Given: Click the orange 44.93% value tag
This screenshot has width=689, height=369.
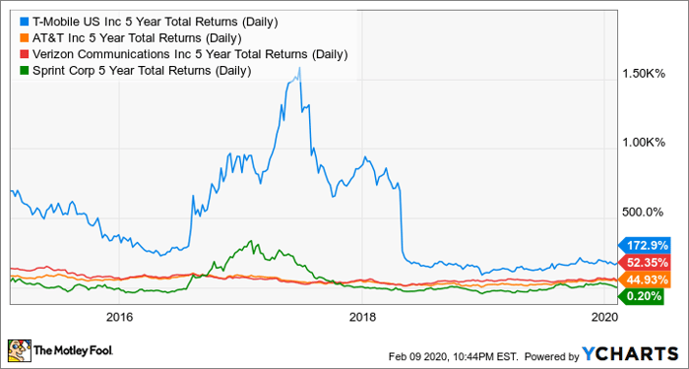Looking at the screenshot, I should 644,279.
